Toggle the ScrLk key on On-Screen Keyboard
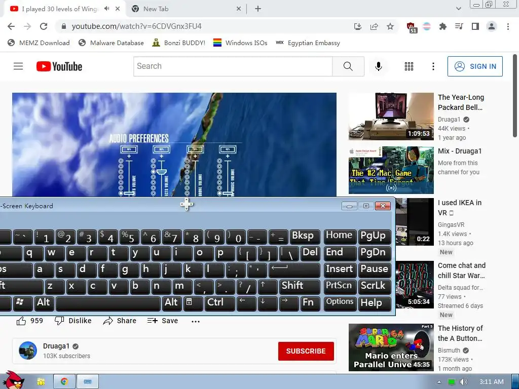519x389 pixels. (x=375, y=287)
